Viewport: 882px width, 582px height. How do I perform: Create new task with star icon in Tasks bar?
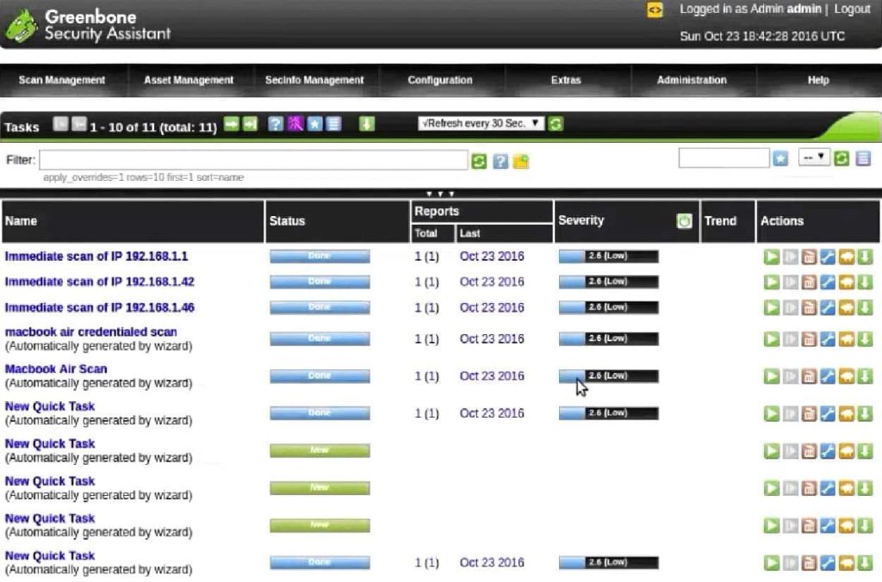pyautogui.click(x=315, y=124)
